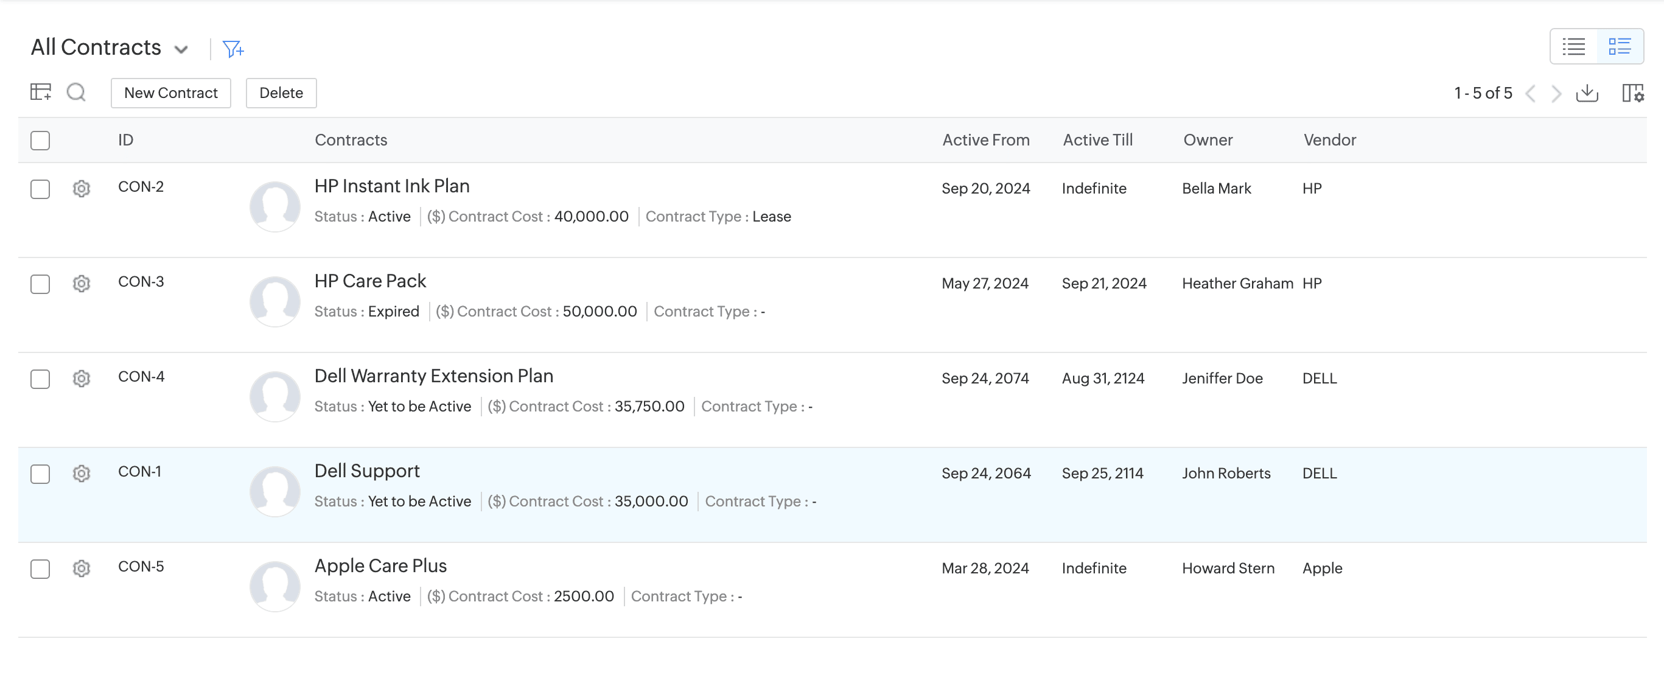
Task: Go to the previous page arrow
Action: 1530,94
